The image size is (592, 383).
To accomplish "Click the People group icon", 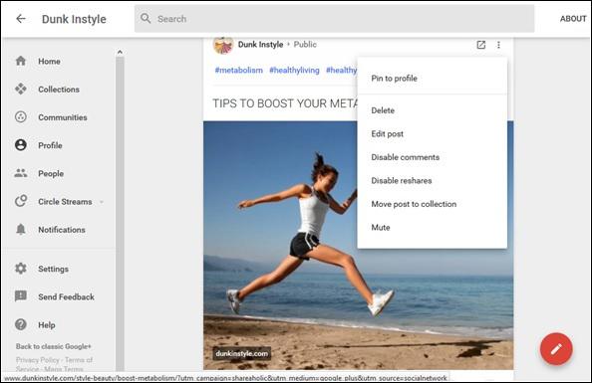I will 21,173.
